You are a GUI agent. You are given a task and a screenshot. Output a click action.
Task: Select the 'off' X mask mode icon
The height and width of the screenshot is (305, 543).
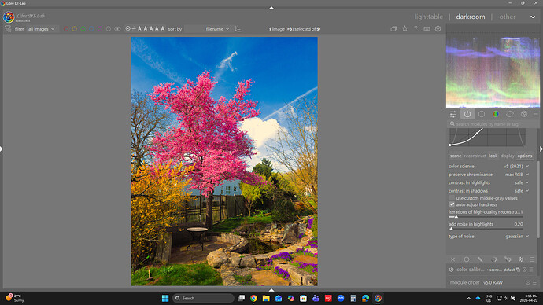[x=452, y=259]
